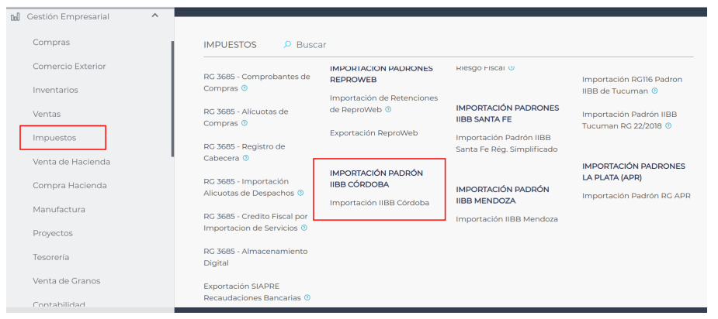This screenshot has height=319, width=718.
Task: Open Inventarios in the sidebar
Action: tap(55, 90)
